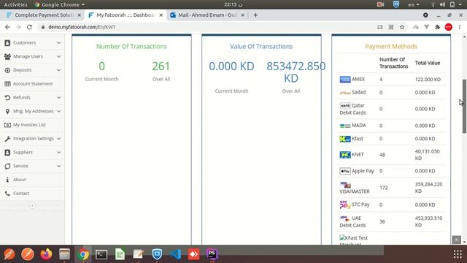The height and width of the screenshot is (263, 467).
Task: Click the Customers sidebar icon
Action: (x=7, y=42)
